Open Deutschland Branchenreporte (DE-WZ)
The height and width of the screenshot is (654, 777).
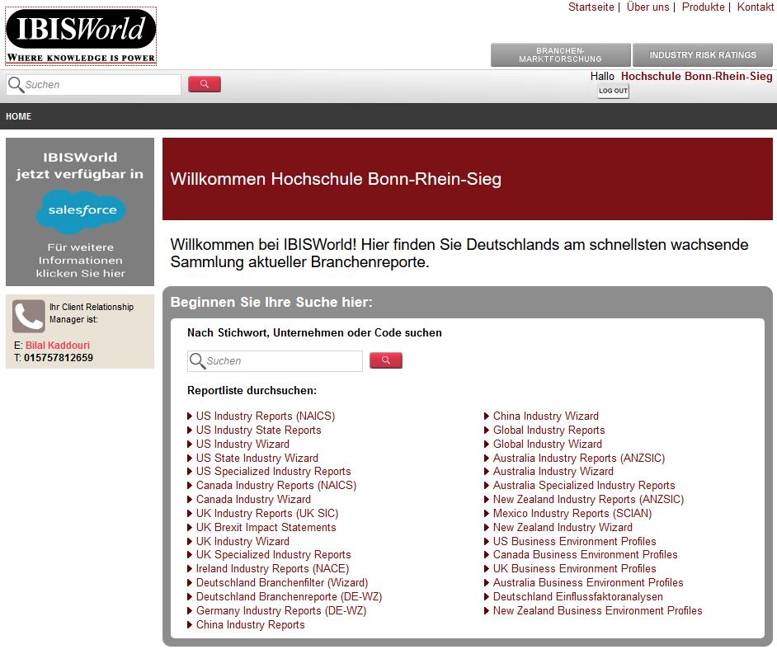click(x=290, y=596)
